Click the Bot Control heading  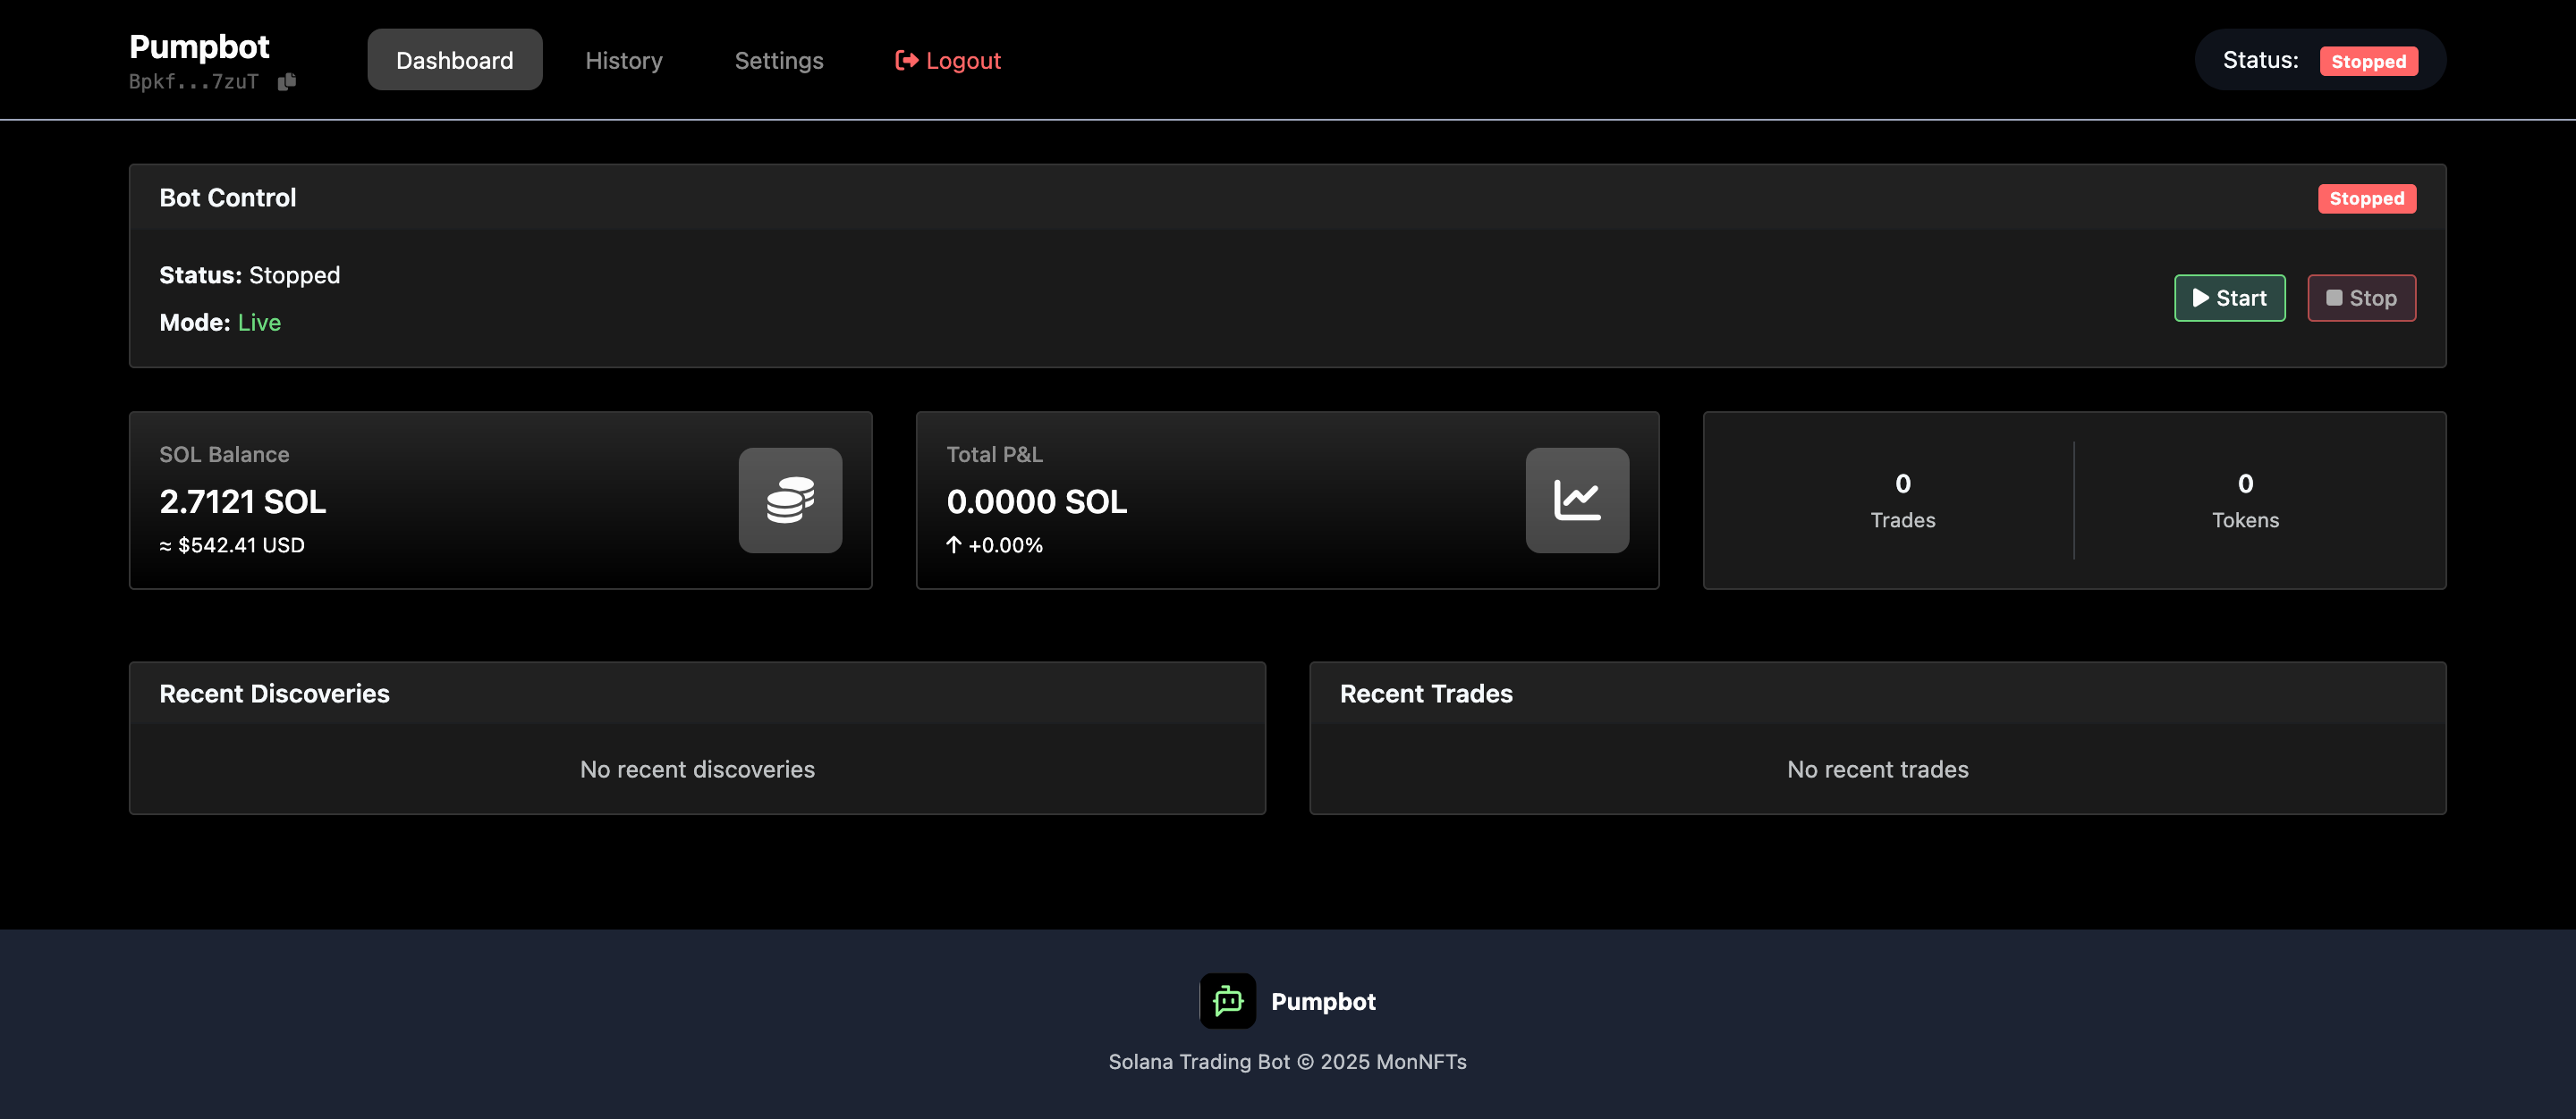[x=228, y=198]
